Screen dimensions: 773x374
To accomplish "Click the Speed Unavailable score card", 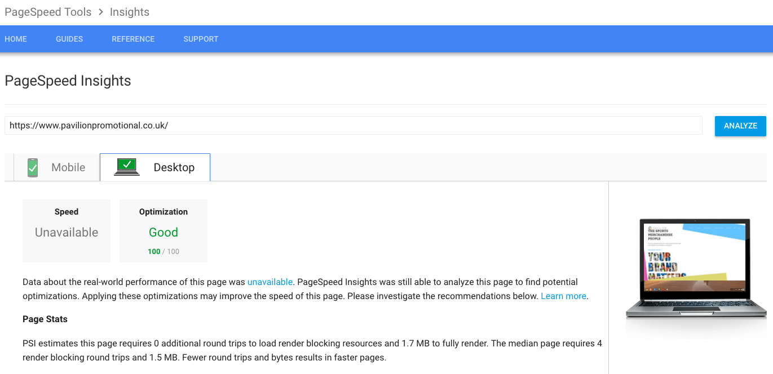I will click(67, 230).
